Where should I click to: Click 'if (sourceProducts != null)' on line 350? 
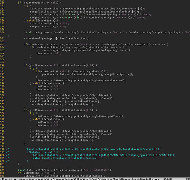(40, 3)
